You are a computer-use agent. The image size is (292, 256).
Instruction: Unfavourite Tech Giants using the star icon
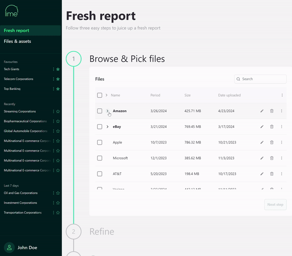point(58,69)
